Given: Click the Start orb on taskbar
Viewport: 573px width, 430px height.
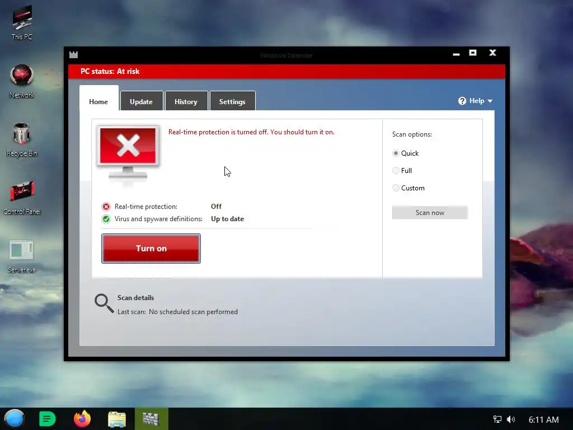Looking at the screenshot, I should [15, 419].
